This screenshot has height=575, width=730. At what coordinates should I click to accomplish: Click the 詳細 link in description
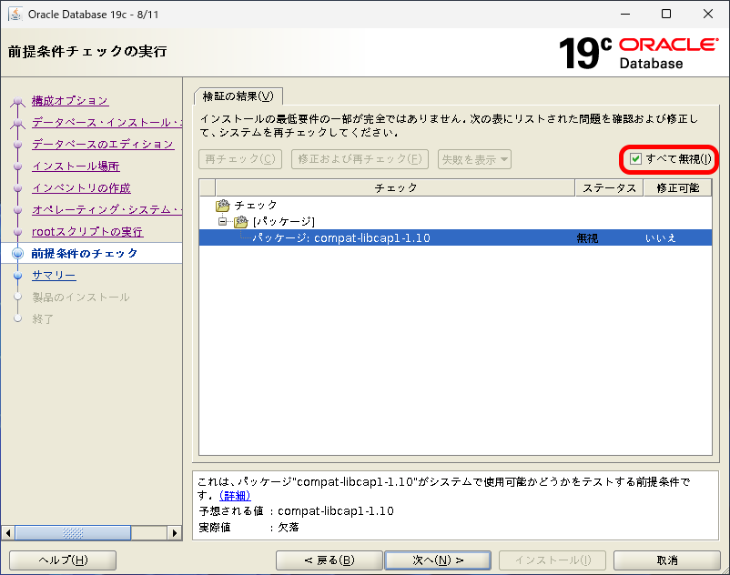click(235, 496)
